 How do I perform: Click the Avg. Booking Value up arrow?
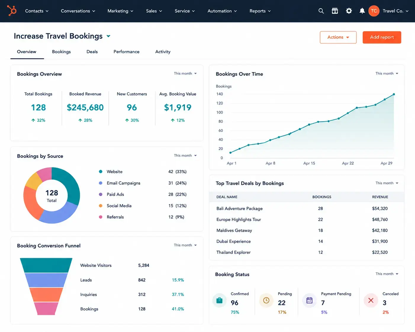coord(173,120)
